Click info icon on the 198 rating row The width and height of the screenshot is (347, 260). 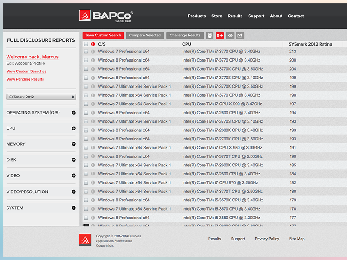click(93, 95)
